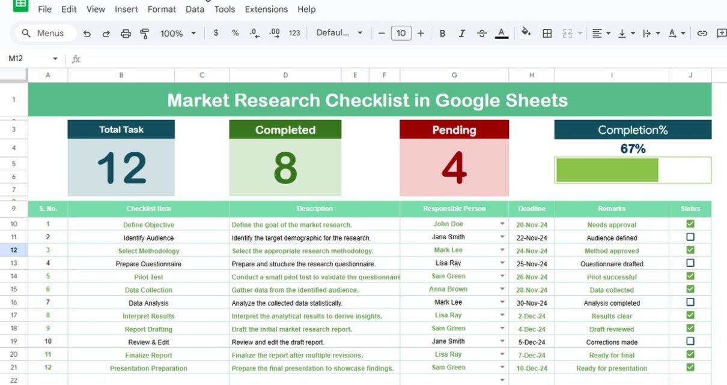Activate the paint format tool
The image size is (727, 385).
pyautogui.click(x=144, y=34)
